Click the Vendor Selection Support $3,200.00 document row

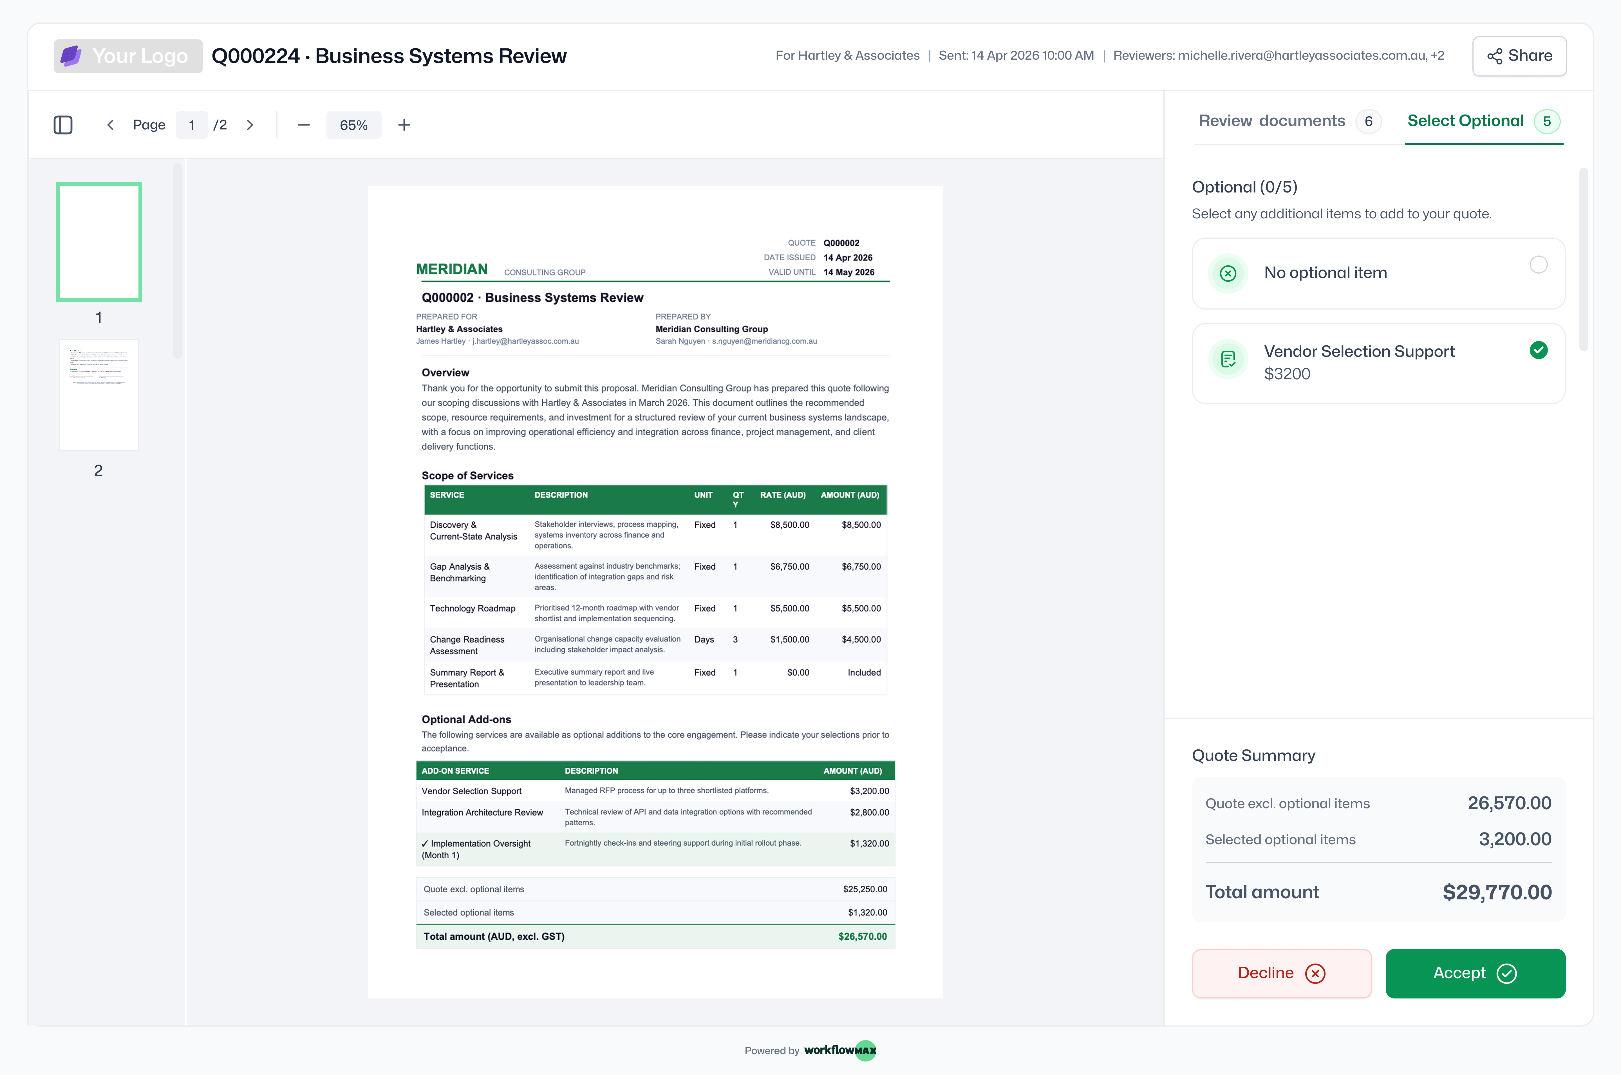coord(655,791)
